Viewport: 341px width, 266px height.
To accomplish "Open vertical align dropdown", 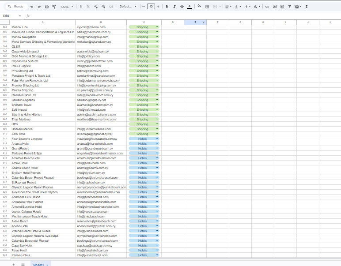I will point(238,7).
